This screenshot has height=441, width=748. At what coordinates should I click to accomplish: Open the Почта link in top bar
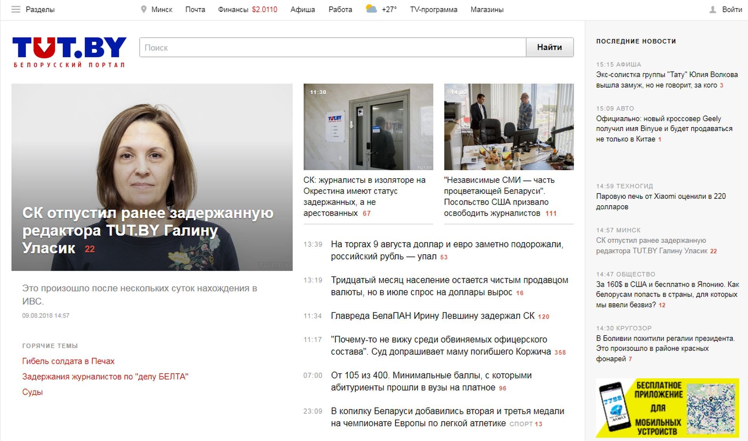[x=195, y=9]
